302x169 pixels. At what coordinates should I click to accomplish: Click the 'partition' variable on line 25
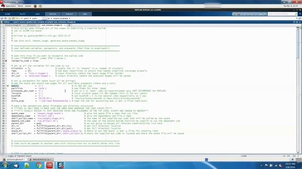click(x=17, y=88)
